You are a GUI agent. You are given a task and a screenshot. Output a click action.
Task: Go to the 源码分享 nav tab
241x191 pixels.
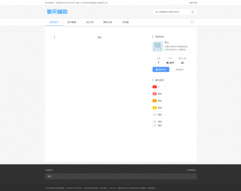107,22
